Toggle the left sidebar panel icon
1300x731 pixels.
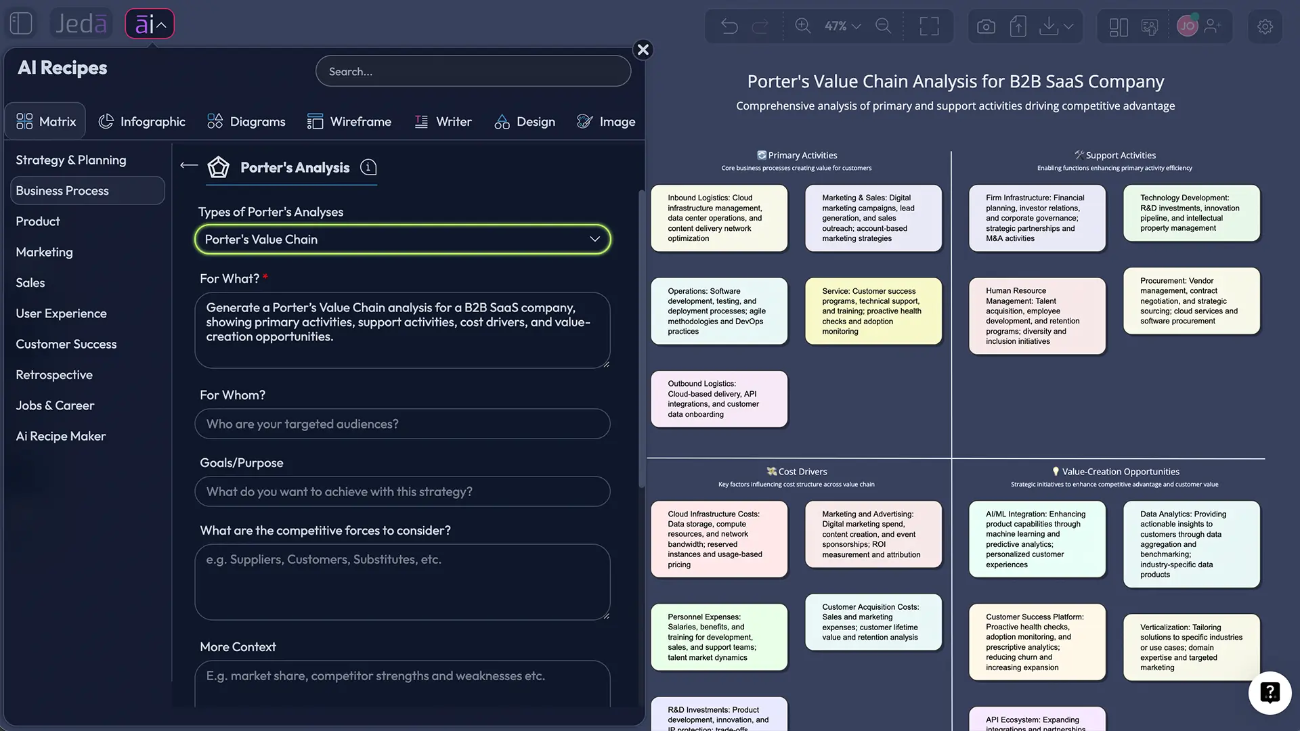[21, 24]
